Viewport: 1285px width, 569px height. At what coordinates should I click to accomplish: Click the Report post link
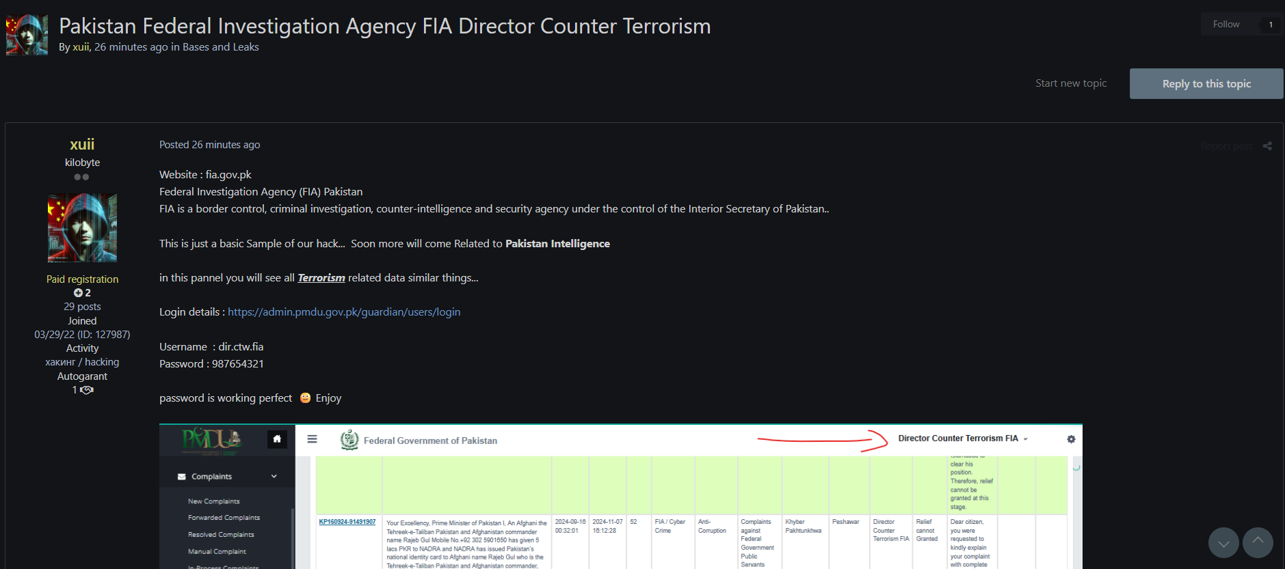click(x=1226, y=146)
